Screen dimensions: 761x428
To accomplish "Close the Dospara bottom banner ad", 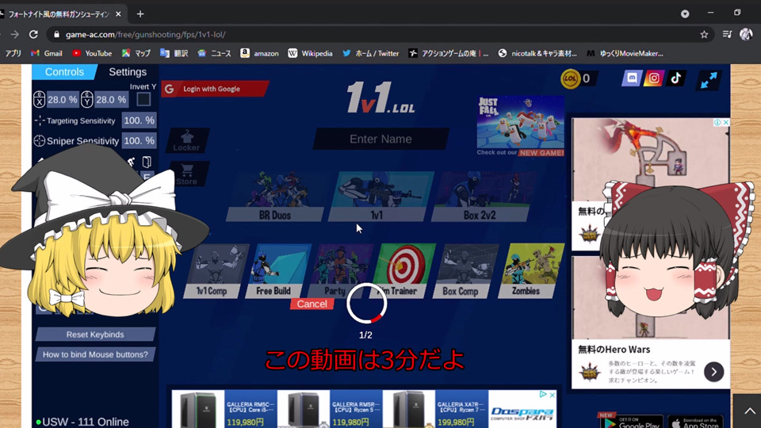I will click(552, 395).
